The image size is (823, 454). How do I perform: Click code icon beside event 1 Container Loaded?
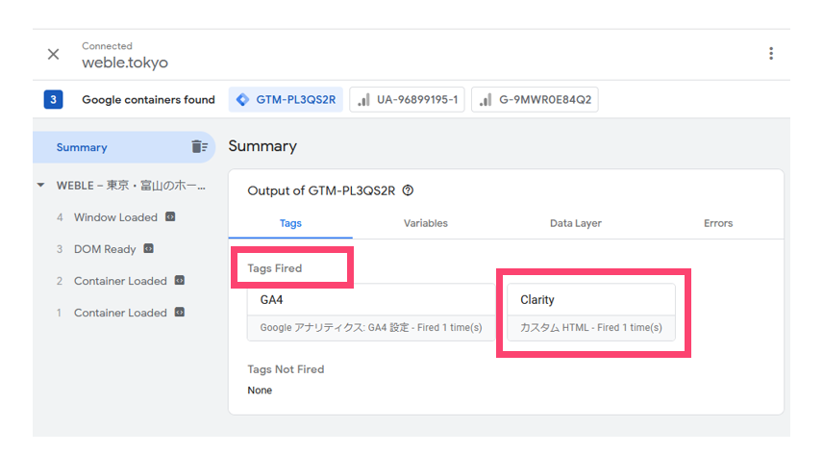tap(180, 313)
